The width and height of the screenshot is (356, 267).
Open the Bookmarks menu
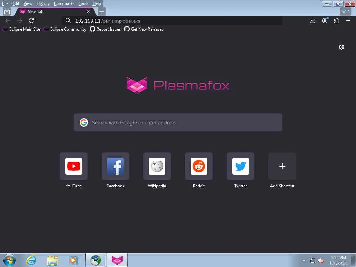coord(64,3)
